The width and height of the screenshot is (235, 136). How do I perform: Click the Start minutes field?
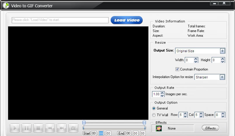101,133
